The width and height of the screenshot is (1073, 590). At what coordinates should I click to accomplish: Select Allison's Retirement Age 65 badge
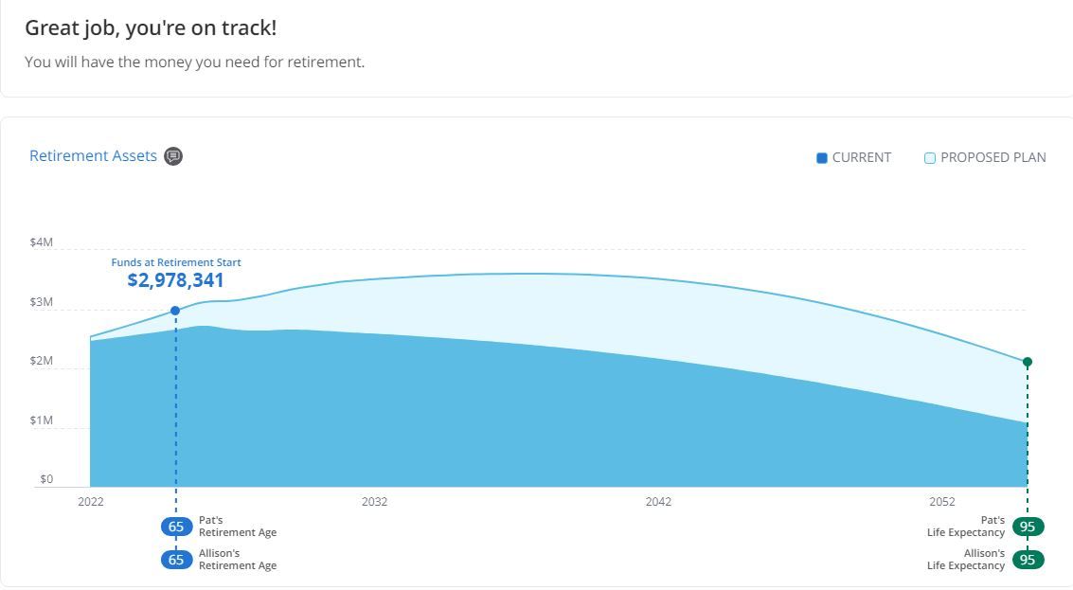[x=175, y=560]
